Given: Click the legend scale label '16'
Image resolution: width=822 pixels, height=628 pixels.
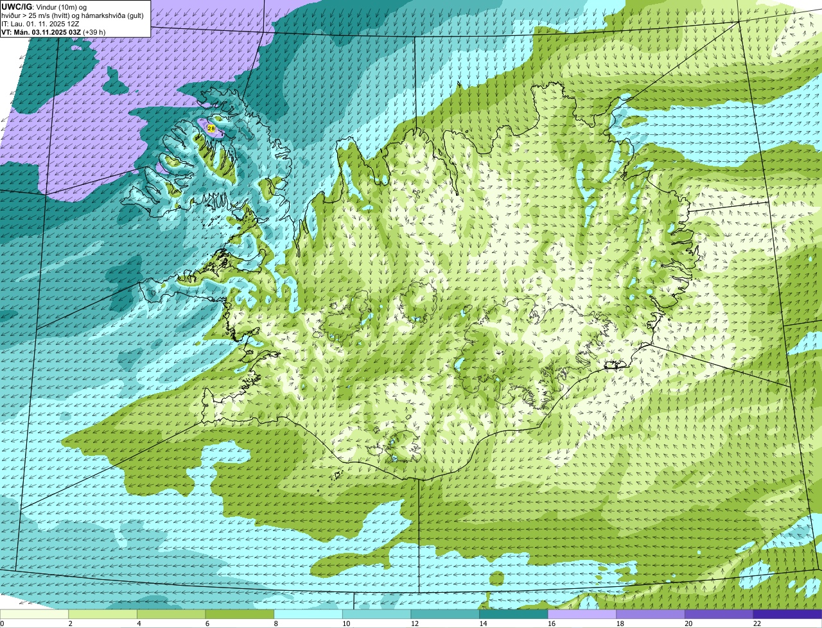Looking at the screenshot, I should [x=552, y=624].
